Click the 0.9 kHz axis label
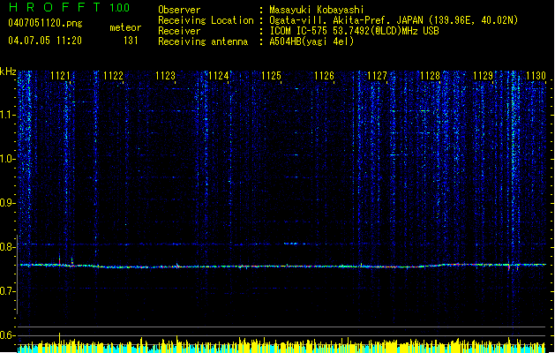 [x=7, y=203]
